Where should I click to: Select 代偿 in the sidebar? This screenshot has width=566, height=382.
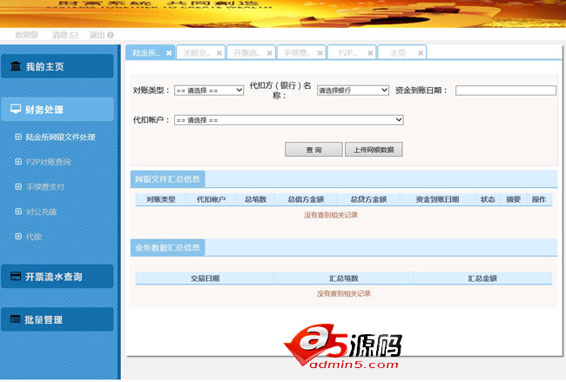pyautogui.click(x=34, y=237)
